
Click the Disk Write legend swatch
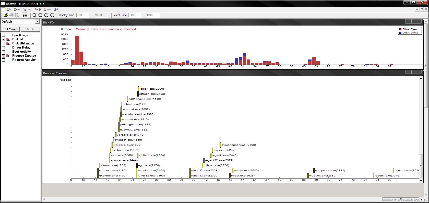click(x=400, y=33)
